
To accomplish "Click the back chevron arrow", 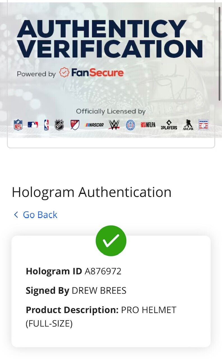I will click(x=16, y=215).
